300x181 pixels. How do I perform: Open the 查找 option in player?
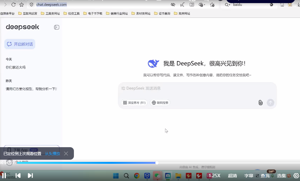[265, 176]
